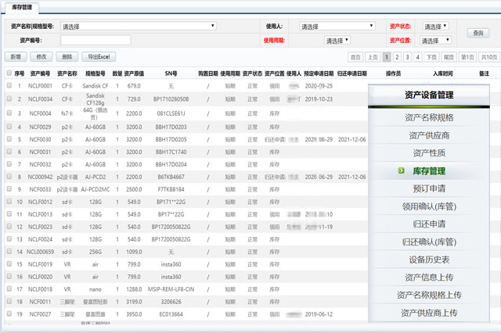Switch to the 库存管理 tab
This screenshot has height=333, width=501.
[x=21, y=6]
